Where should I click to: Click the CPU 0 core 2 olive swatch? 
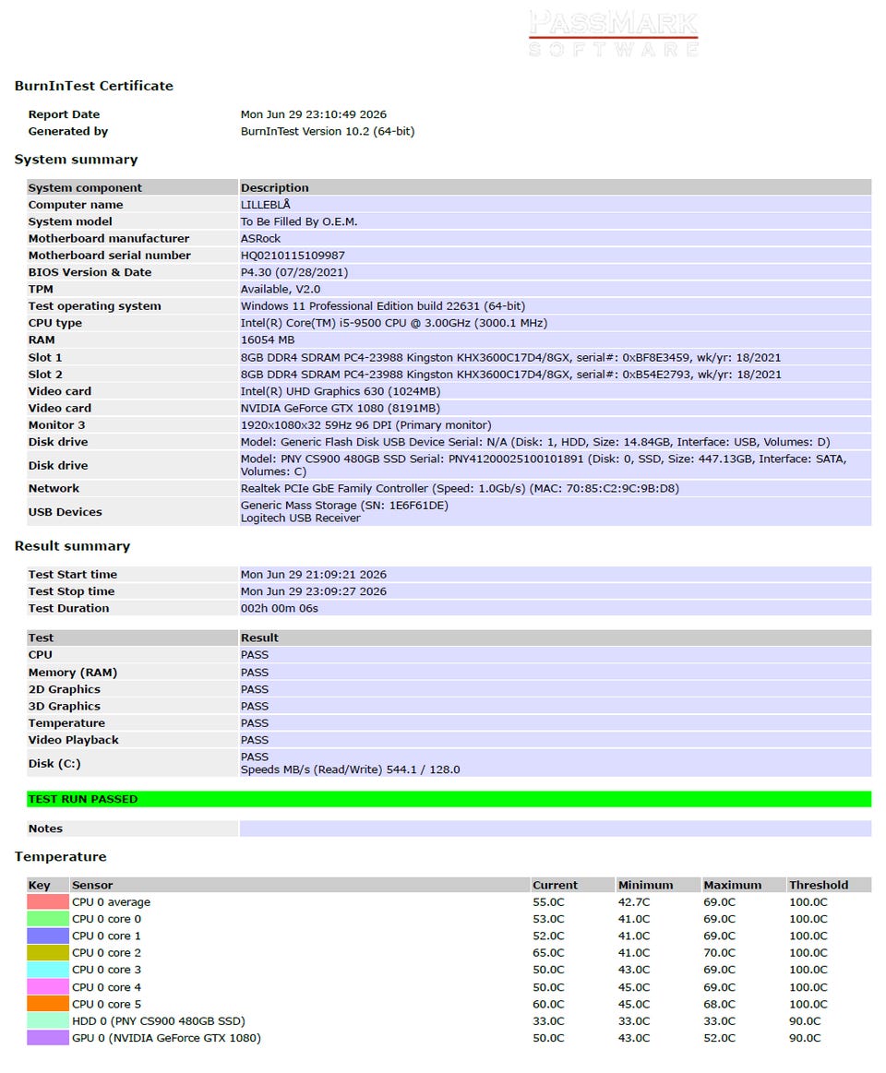click(48, 952)
